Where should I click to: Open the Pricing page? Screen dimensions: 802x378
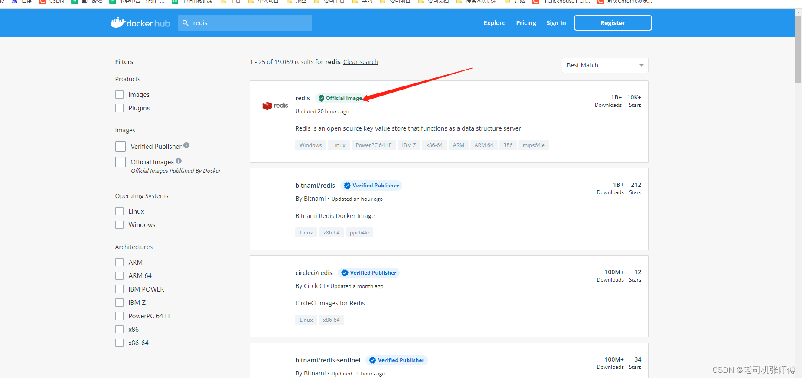(526, 23)
